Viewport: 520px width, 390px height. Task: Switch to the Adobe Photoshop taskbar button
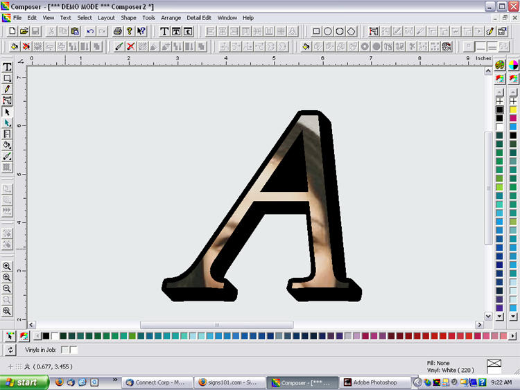pyautogui.click(x=374, y=382)
